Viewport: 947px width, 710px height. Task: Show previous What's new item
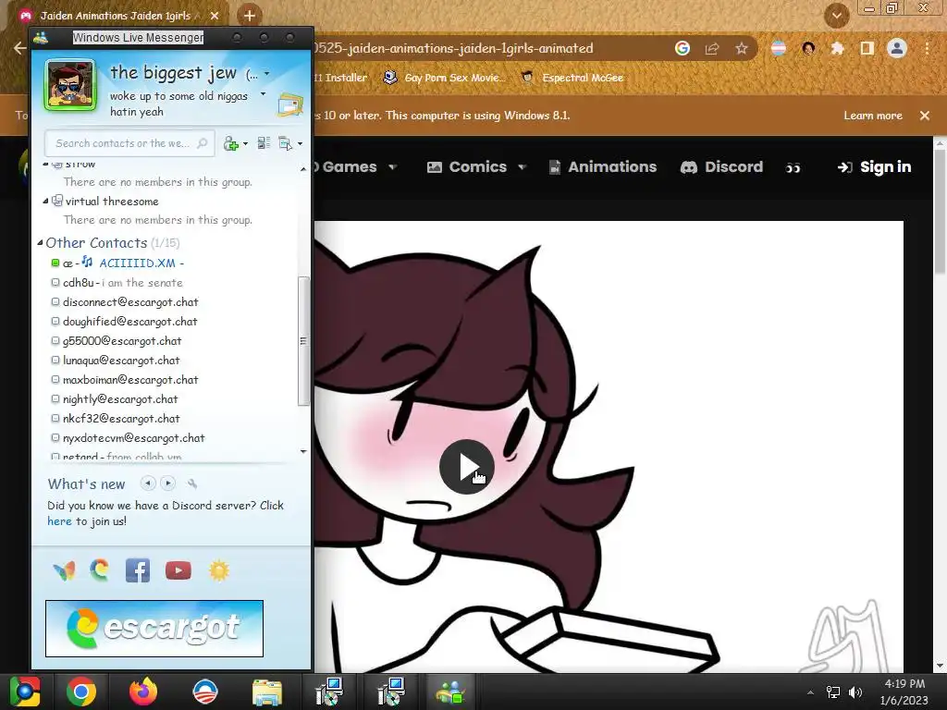pos(148,483)
